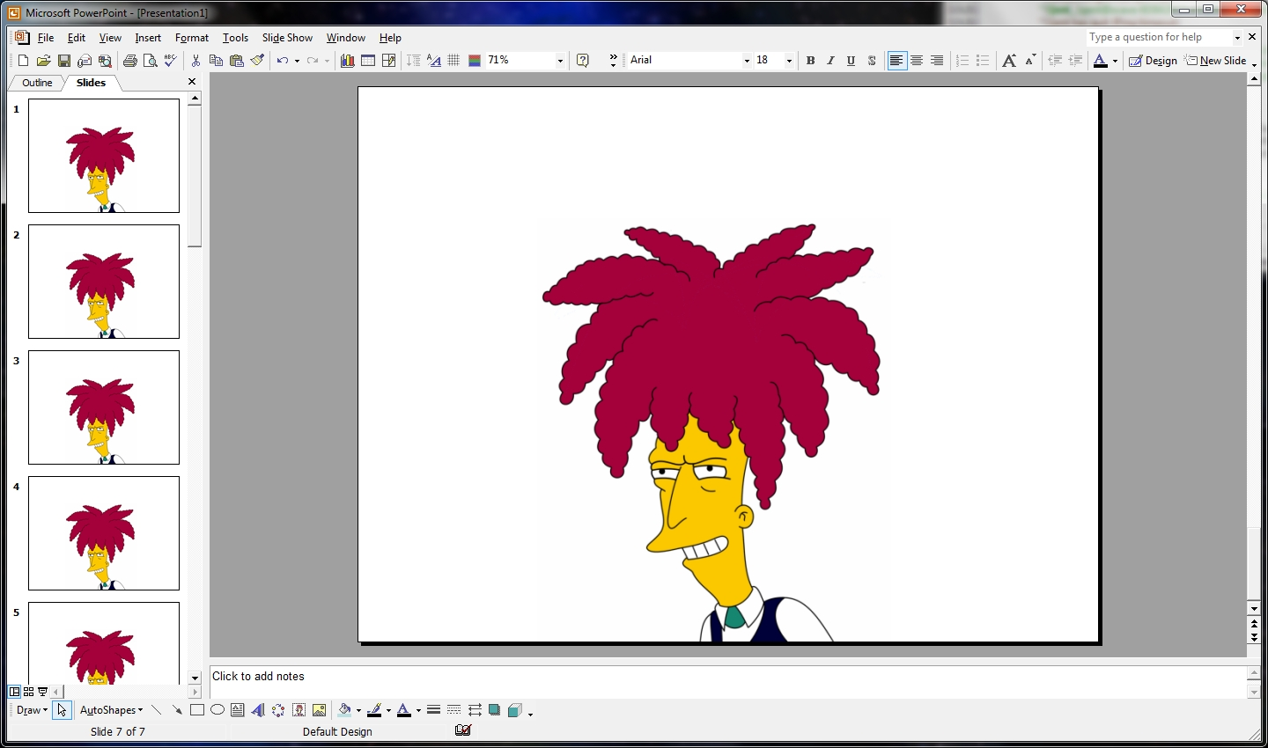This screenshot has width=1268, height=748.
Task: Choose the Dash Style option
Action: coord(453,710)
